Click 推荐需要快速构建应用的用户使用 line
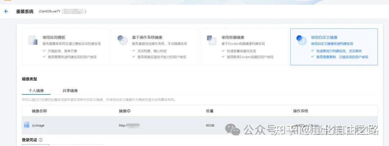The image size is (389, 146). click(72, 57)
